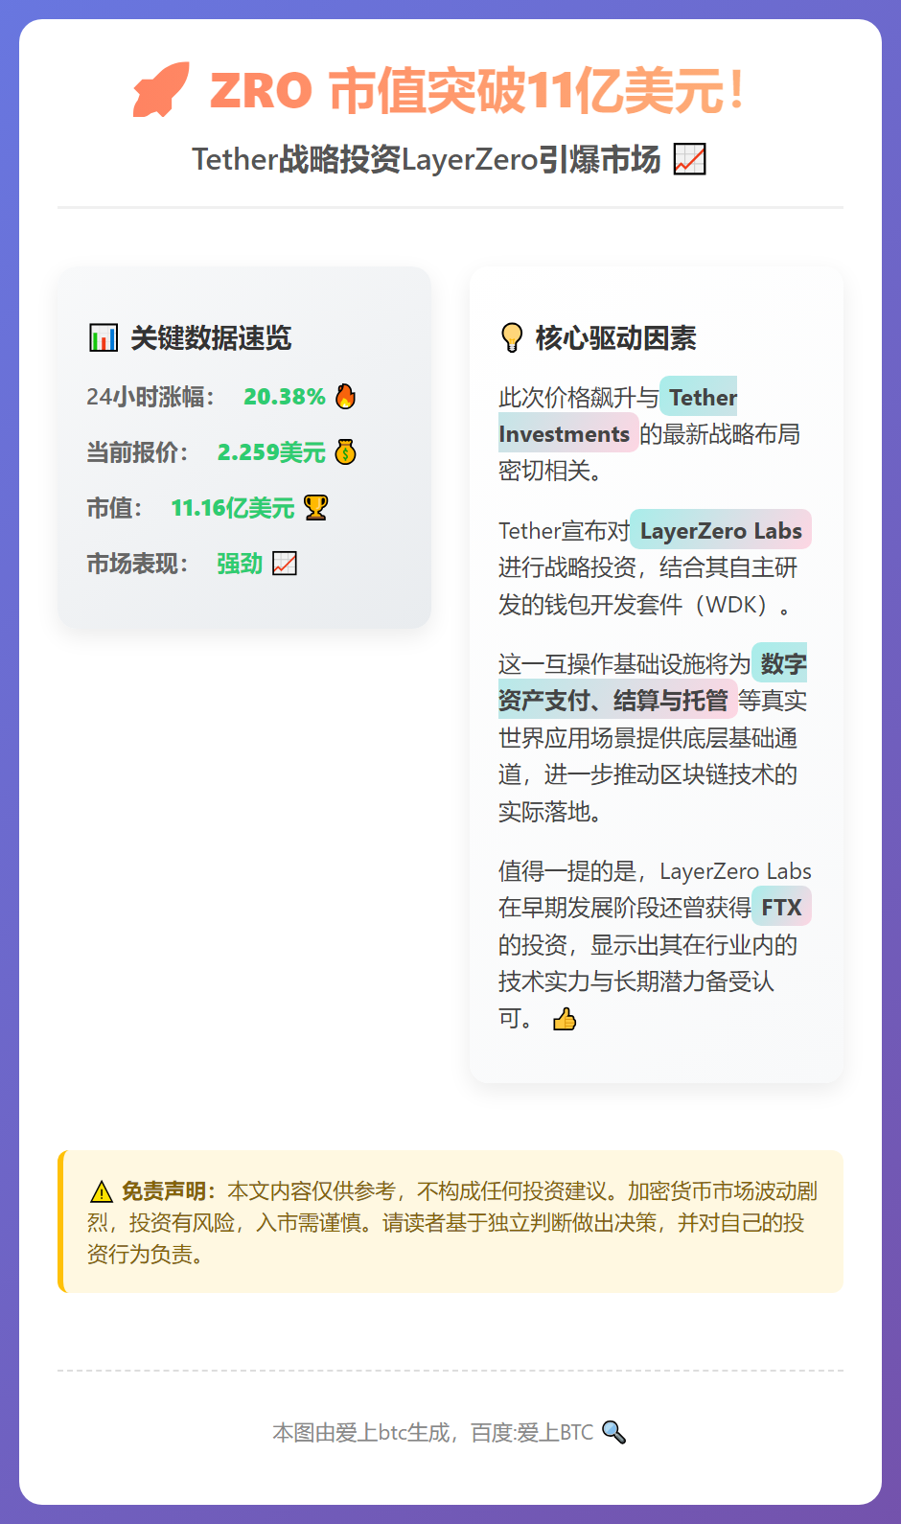The width and height of the screenshot is (901, 1524).
Task: Click the warning triangle icon before 免责声明
Action: point(102,1191)
